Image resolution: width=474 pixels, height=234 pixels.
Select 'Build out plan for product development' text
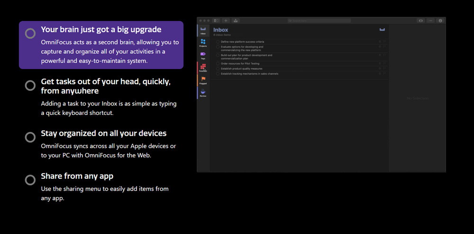coord(246,57)
